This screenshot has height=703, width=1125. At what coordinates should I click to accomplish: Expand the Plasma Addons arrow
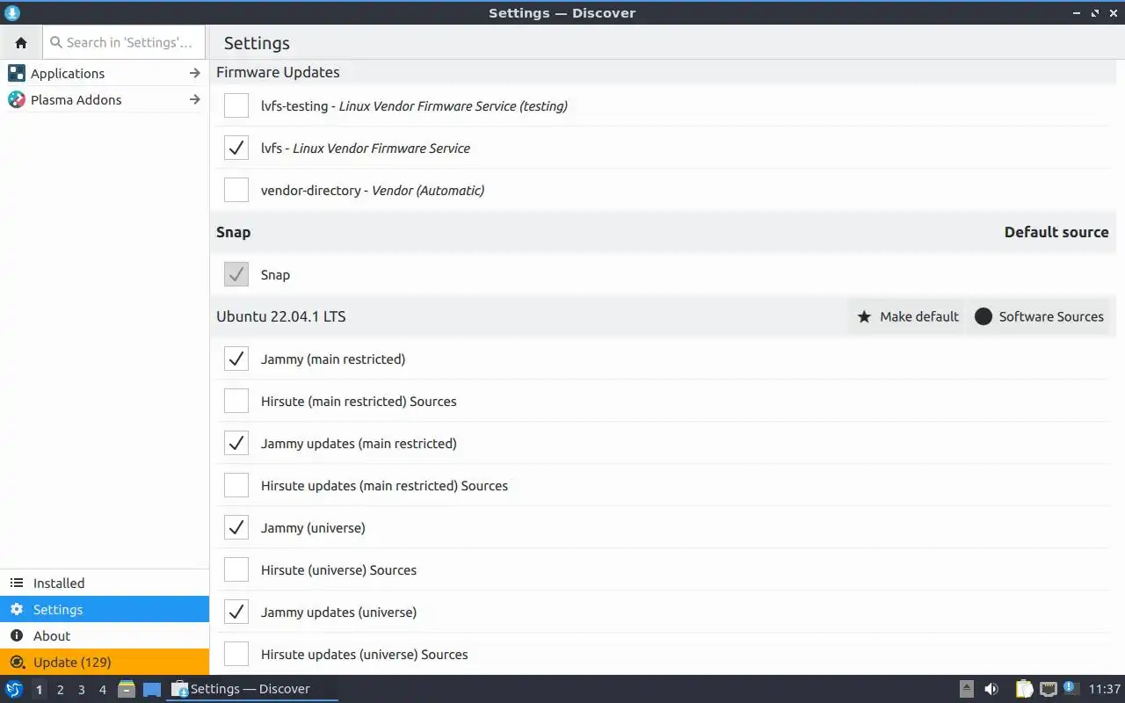195,99
